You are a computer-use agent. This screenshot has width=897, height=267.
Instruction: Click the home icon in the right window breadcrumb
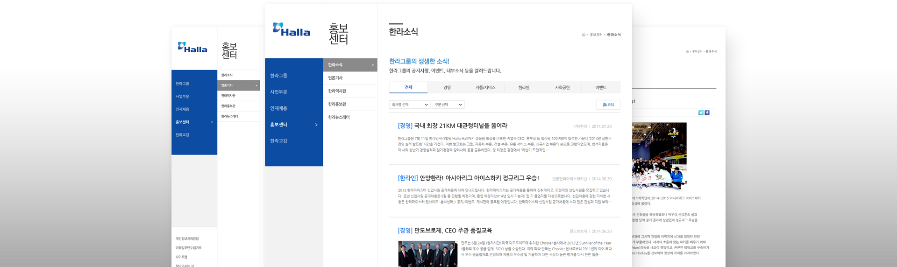point(687,51)
